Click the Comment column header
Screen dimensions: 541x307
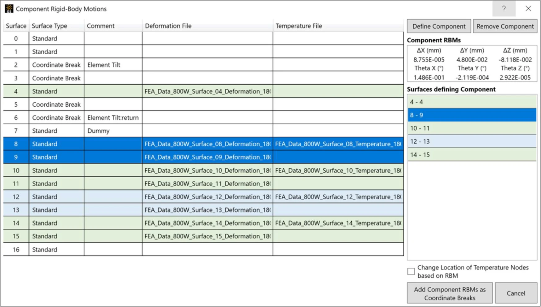(x=113, y=26)
